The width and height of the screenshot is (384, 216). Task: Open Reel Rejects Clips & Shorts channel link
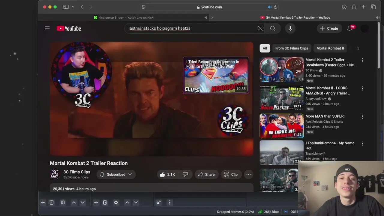[x=324, y=122]
